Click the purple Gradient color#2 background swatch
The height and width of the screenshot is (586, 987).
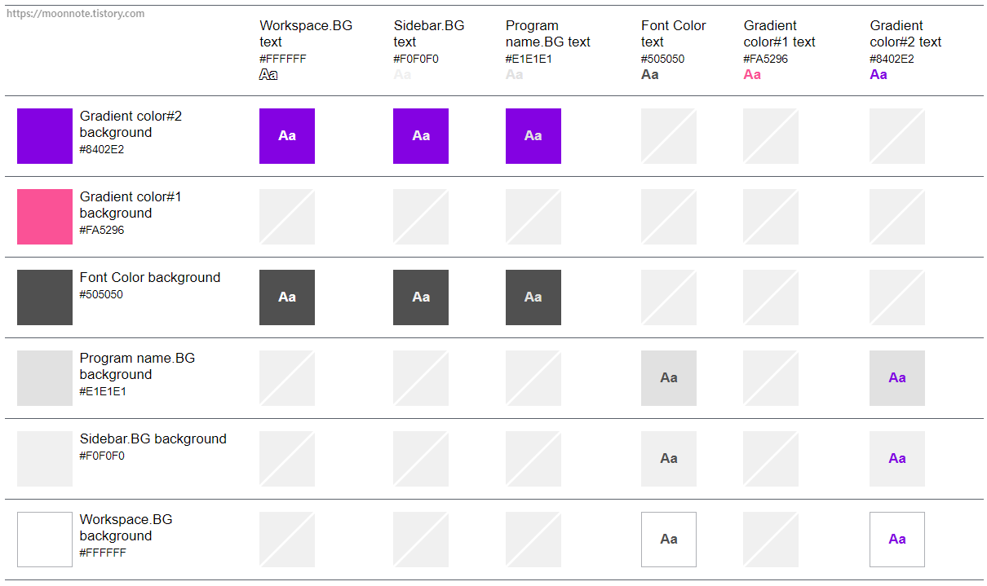[x=45, y=136]
